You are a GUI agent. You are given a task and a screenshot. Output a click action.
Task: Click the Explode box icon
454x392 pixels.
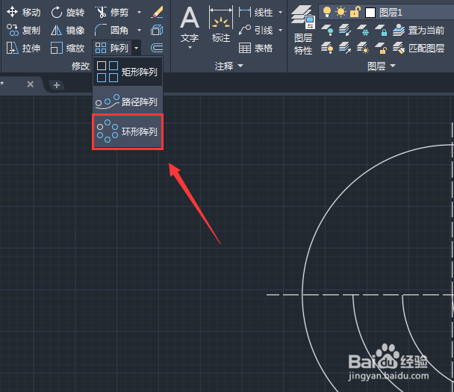[157, 30]
